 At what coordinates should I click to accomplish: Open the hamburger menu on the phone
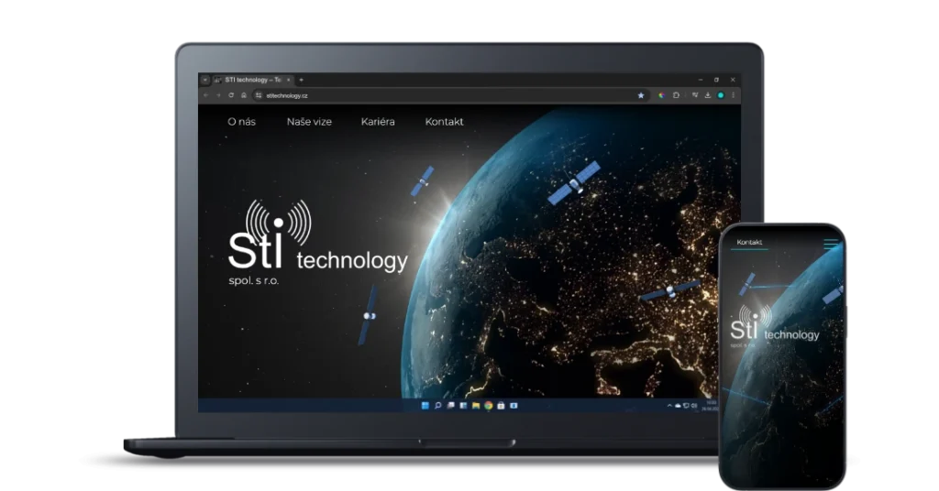pyautogui.click(x=831, y=244)
